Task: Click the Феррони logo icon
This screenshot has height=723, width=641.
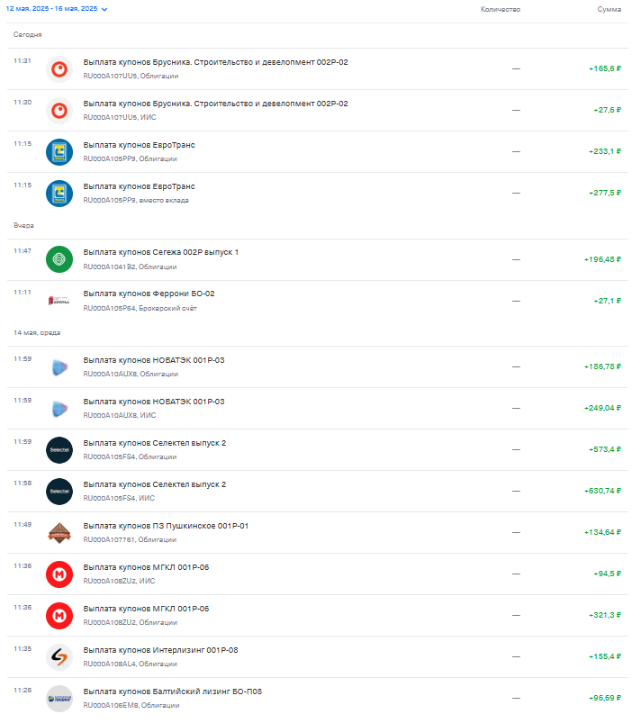Action: click(x=59, y=301)
